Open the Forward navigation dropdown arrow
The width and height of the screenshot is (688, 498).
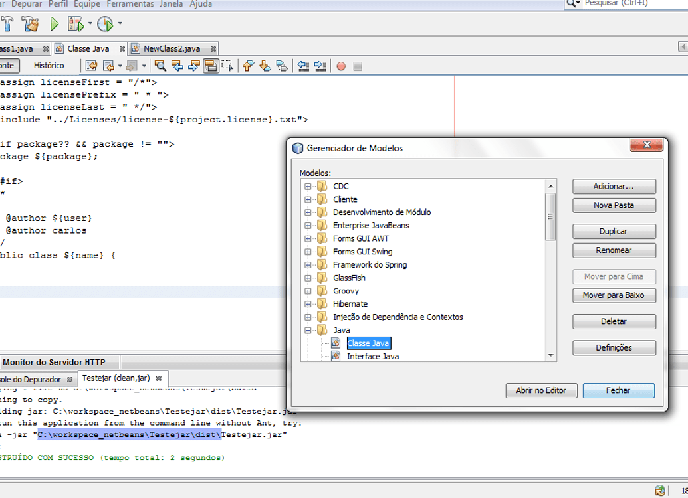coord(144,66)
